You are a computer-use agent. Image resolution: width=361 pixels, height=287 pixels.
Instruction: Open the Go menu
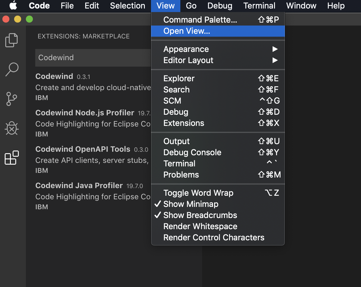(x=191, y=6)
